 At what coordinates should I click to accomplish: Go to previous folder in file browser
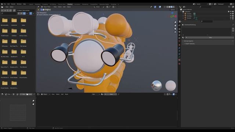tap(2, 11)
